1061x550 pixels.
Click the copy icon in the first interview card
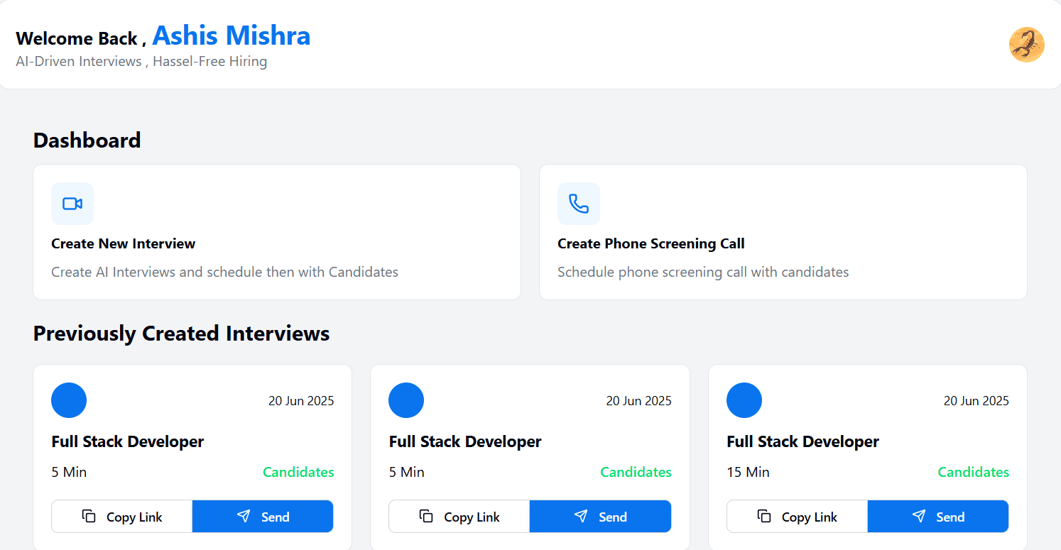click(89, 517)
